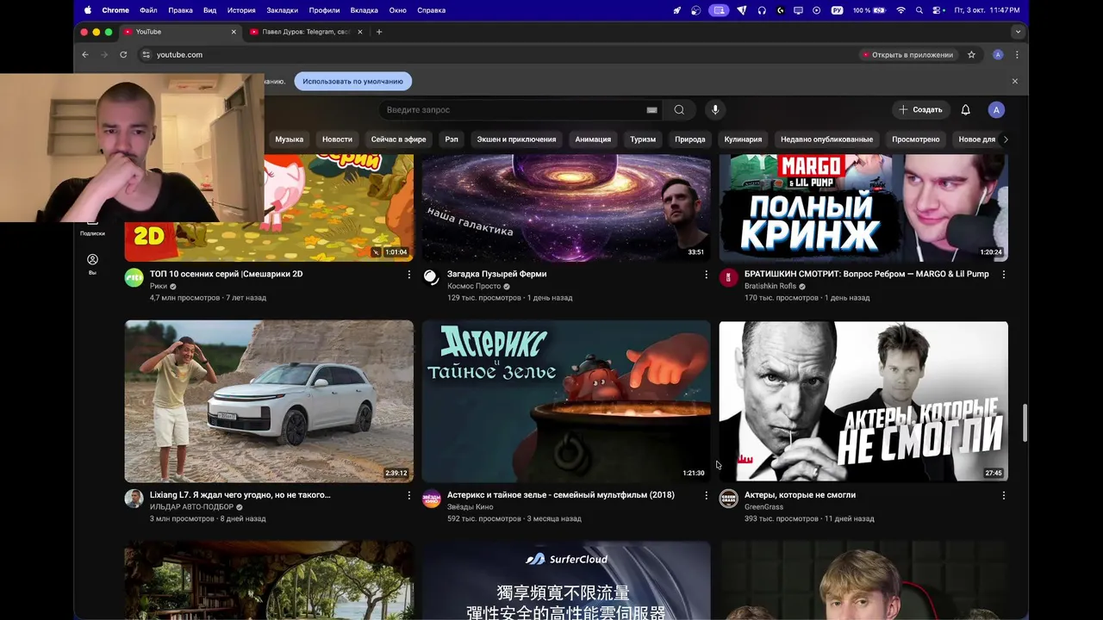The height and width of the screenshot is (620, 1103).
Task: Play the Lixiang L7 white car thumbnail
Action: (269, 401)
